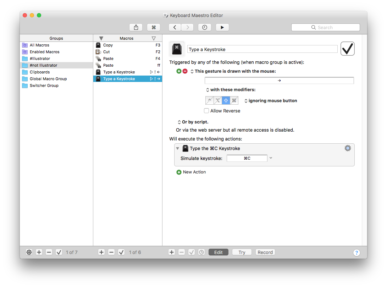Open the recently used clock button
Image resolution: width=387 pixels, height=287 pixels.
click(205, 27)
